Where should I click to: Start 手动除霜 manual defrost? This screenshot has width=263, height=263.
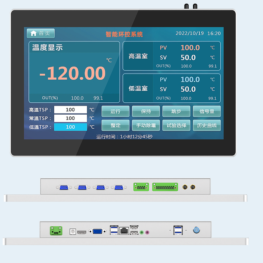coord(146,125)
